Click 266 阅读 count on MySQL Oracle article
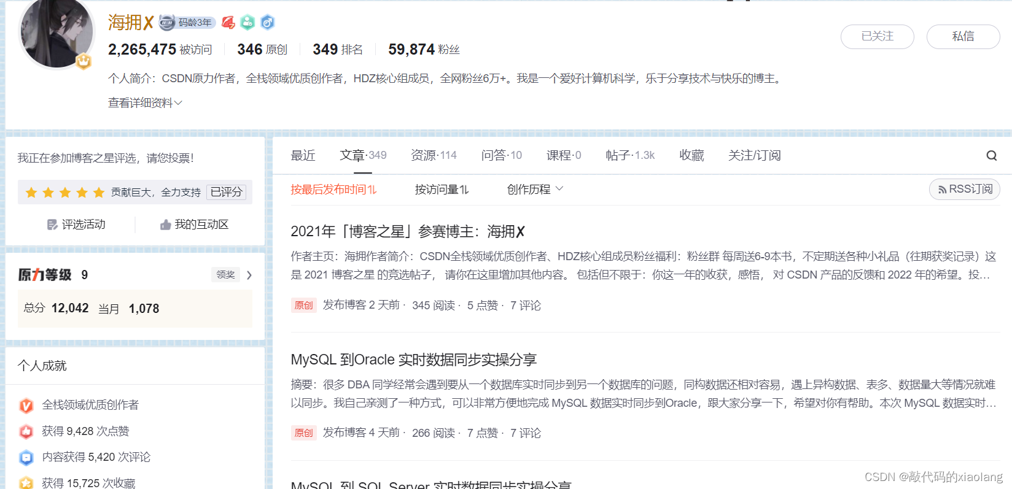The width and height of the screenshot is (1012, 489). click(x=433, y=433)
